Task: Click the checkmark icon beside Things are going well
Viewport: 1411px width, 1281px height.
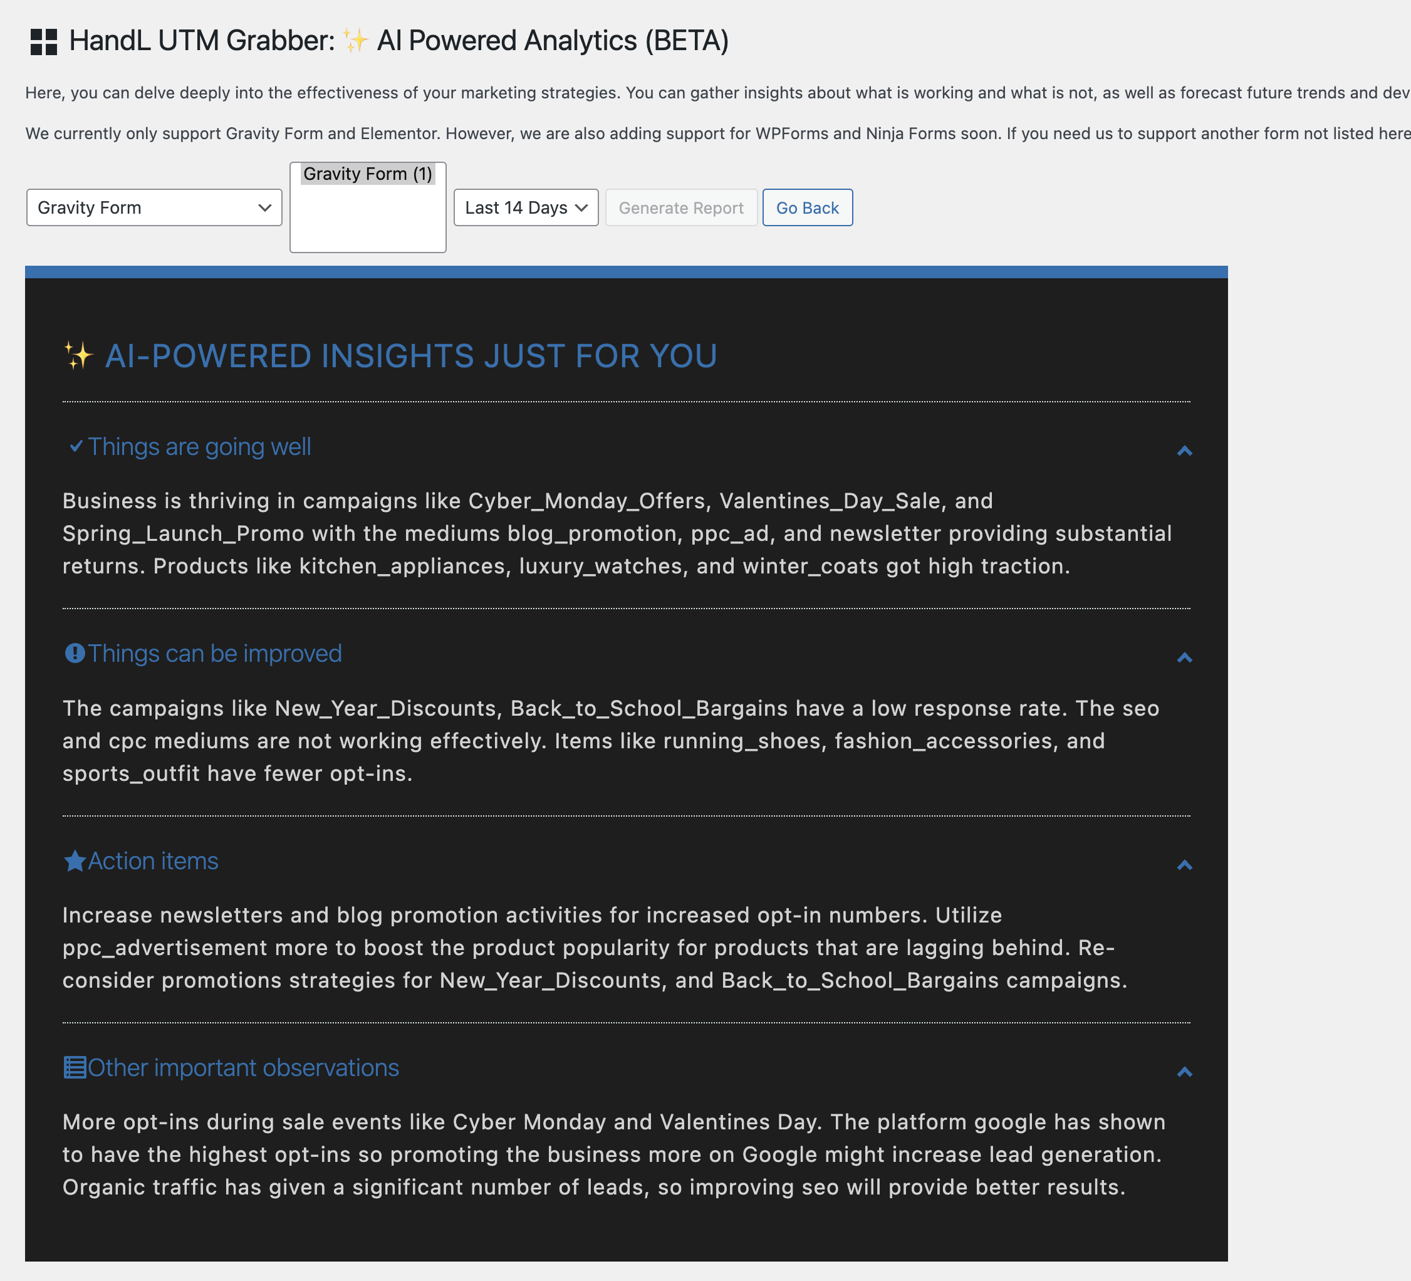Action: click(76, 446)
